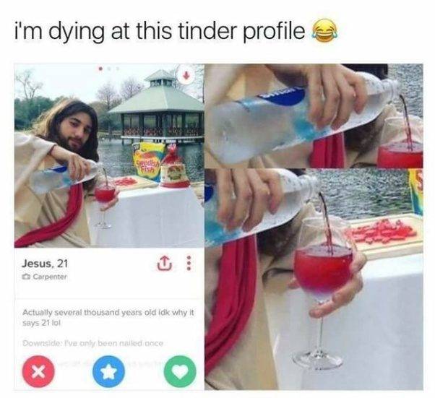This screenshot has height=398, width=435.
Task: Click the Downside bio line
Action: click(92, 343)
